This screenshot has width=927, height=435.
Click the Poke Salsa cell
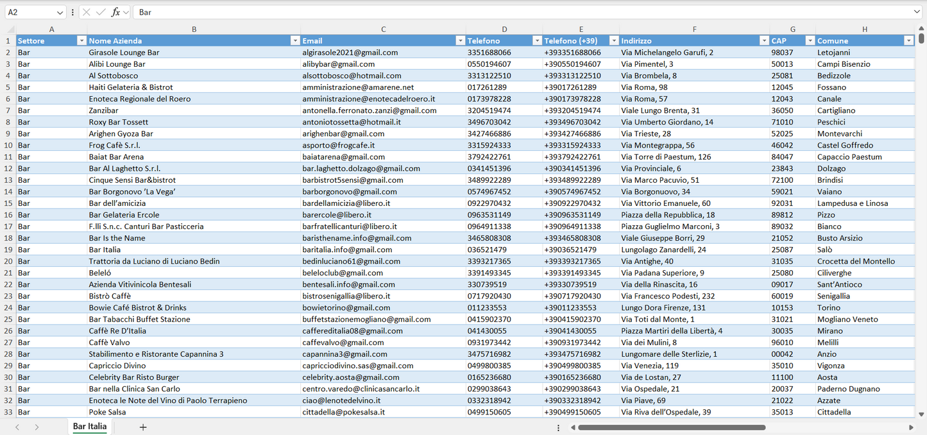[194, 412]
